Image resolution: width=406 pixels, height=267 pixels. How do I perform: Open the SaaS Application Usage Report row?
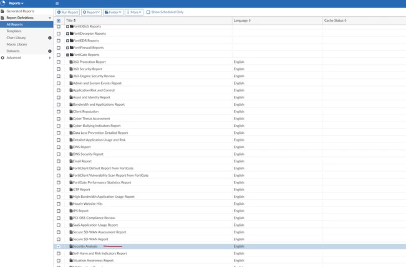pyautogui.click(x=230, y=225)
